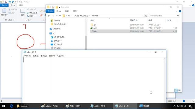This screenshot has height=109, width=195.
Task: Click Explorer up one level arrow
Action: [x=60, y=16]
